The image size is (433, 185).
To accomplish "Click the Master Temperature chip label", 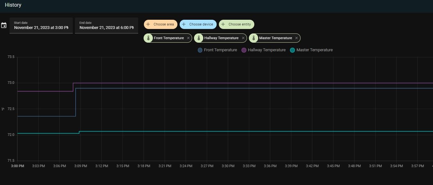I will (x=275, y=38).
